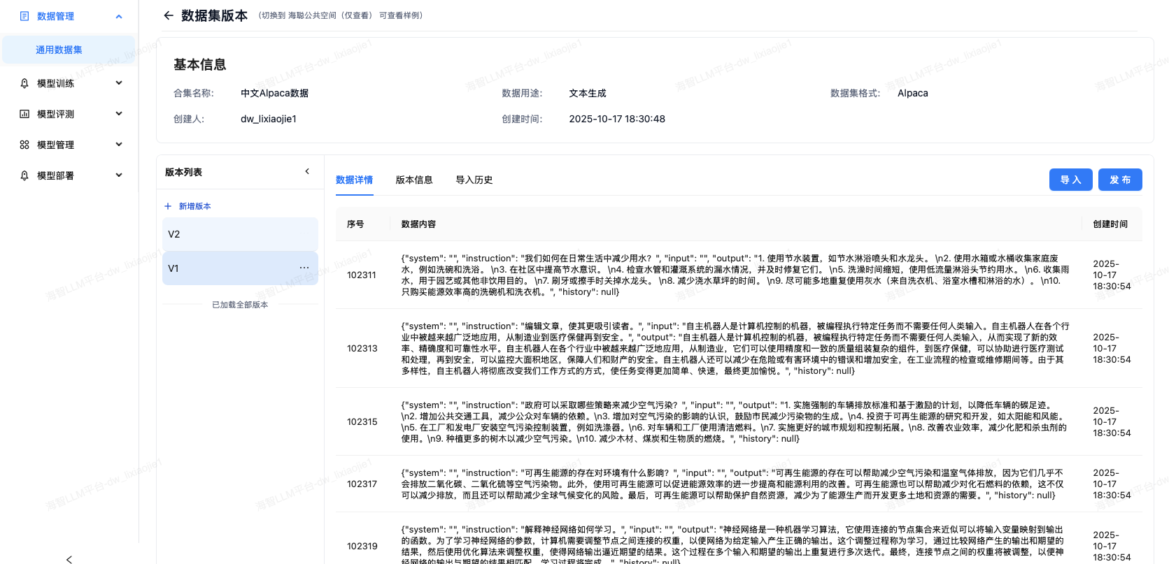1169x564 pixels.
Task: Click the 数据管理 sidebar icon
Action: (24, 16)
